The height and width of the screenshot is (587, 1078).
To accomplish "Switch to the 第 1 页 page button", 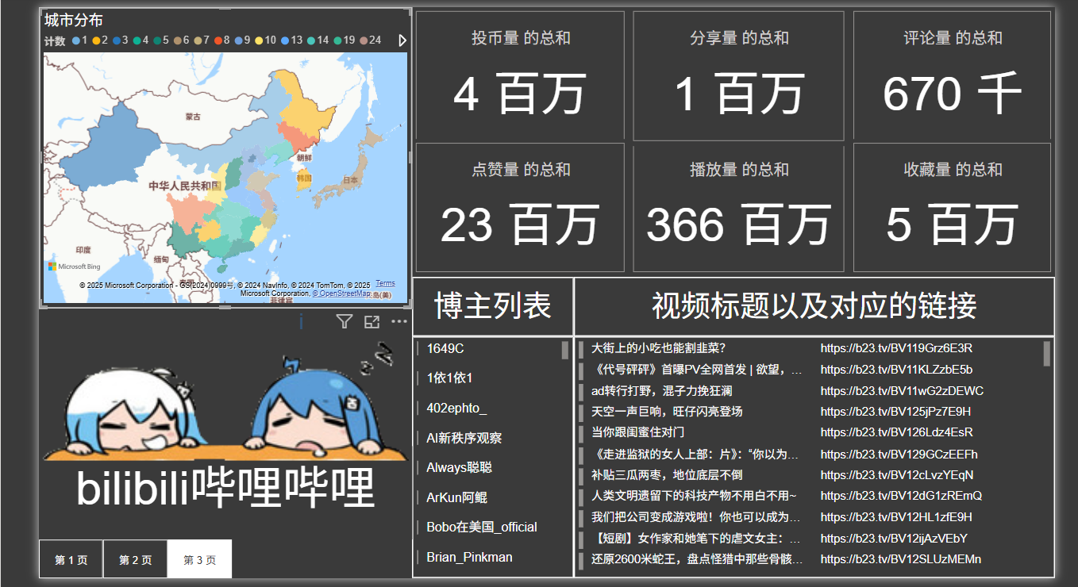I will click(71, 559).
